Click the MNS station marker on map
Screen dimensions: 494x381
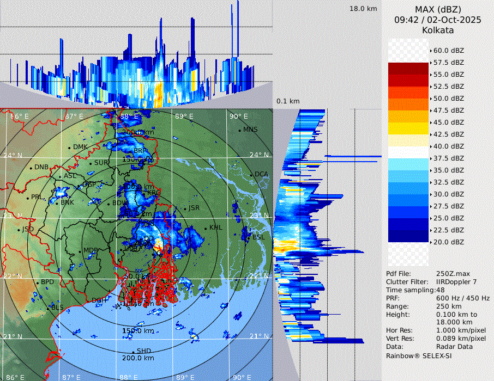(240, 130)
